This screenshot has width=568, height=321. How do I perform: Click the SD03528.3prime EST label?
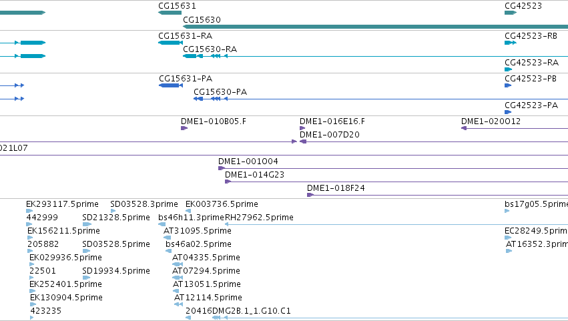pyautogui.click(x=144, y=204)
